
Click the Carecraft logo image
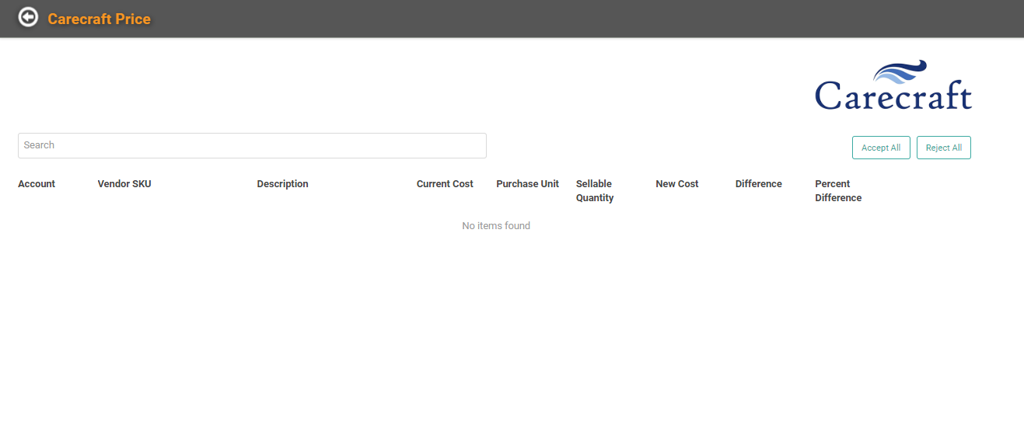coord(893,85)
